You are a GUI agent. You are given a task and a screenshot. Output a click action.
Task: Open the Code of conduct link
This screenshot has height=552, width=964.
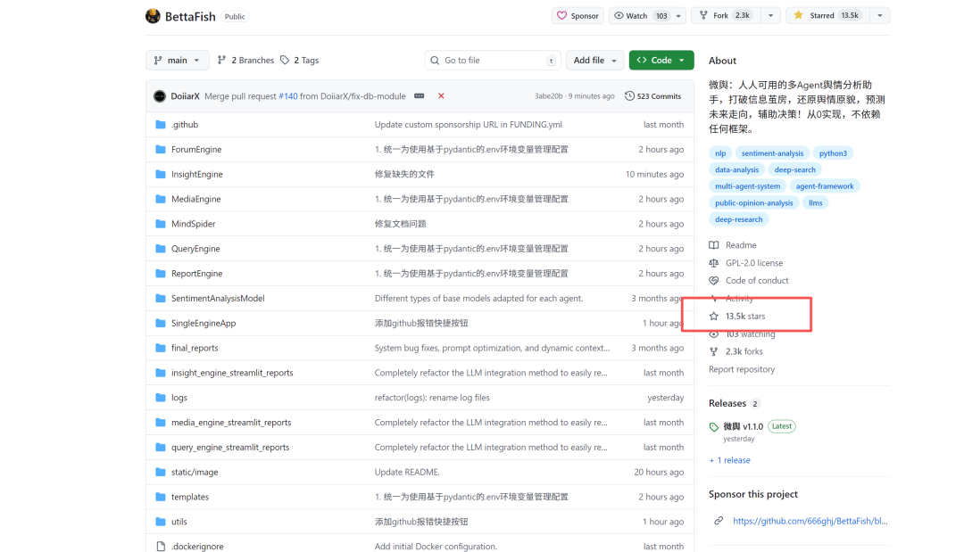(x=756, y=280)
